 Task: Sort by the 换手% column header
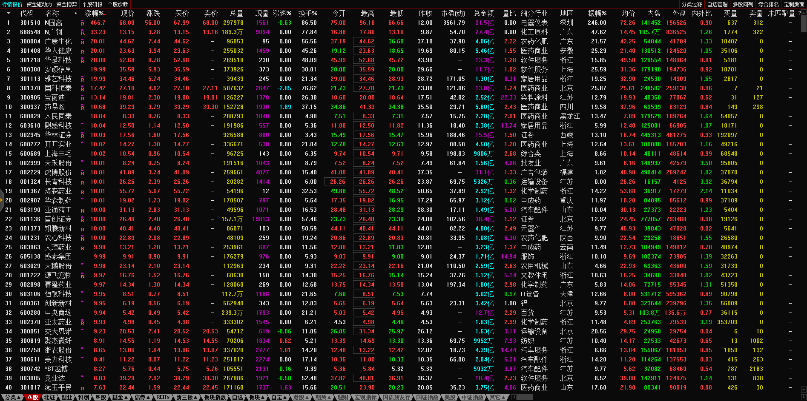(307, 13)
